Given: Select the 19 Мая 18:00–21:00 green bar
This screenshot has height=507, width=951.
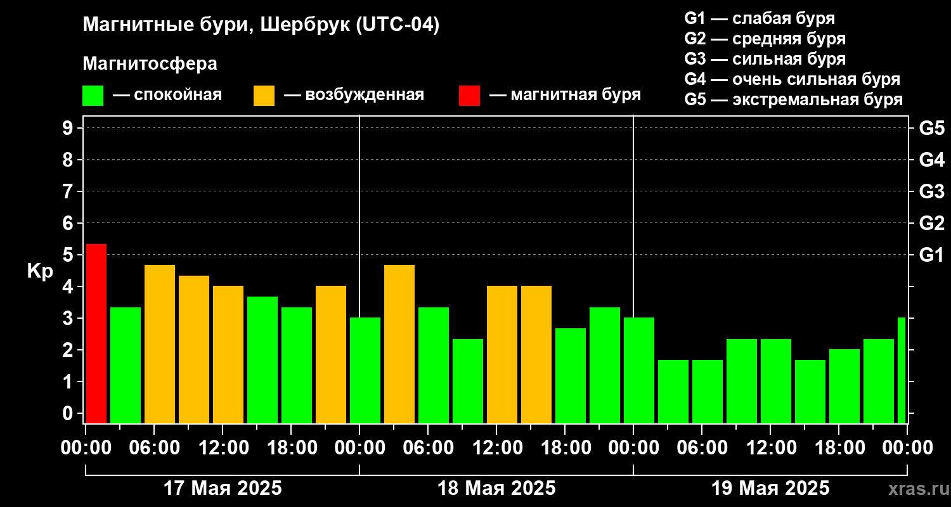Looking at the screenshot, I should (x=844, y=386).
